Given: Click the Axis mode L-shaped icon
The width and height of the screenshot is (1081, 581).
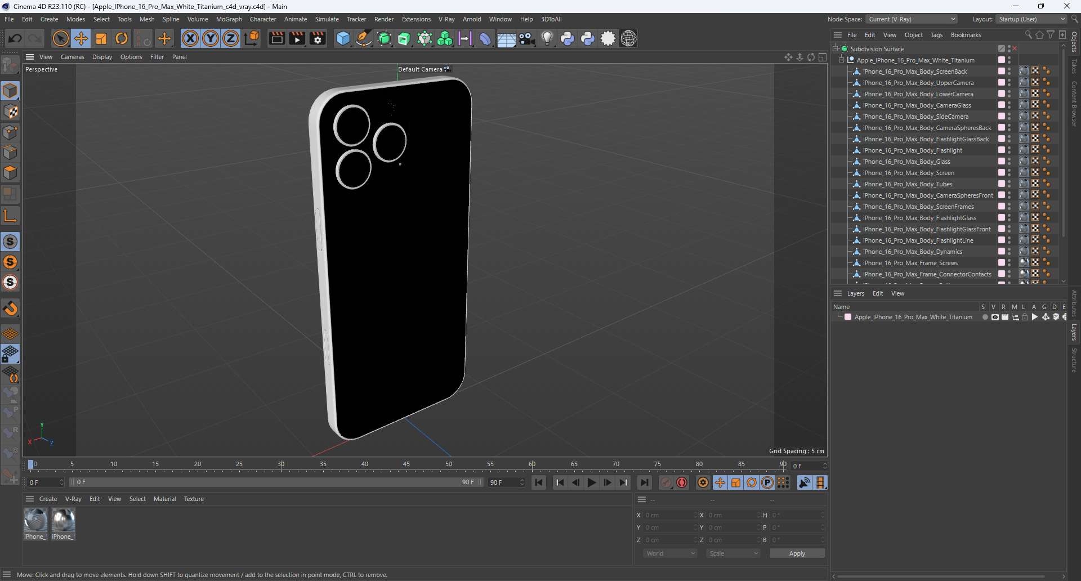Looking at the screenshot, I should tap(10, 215).
